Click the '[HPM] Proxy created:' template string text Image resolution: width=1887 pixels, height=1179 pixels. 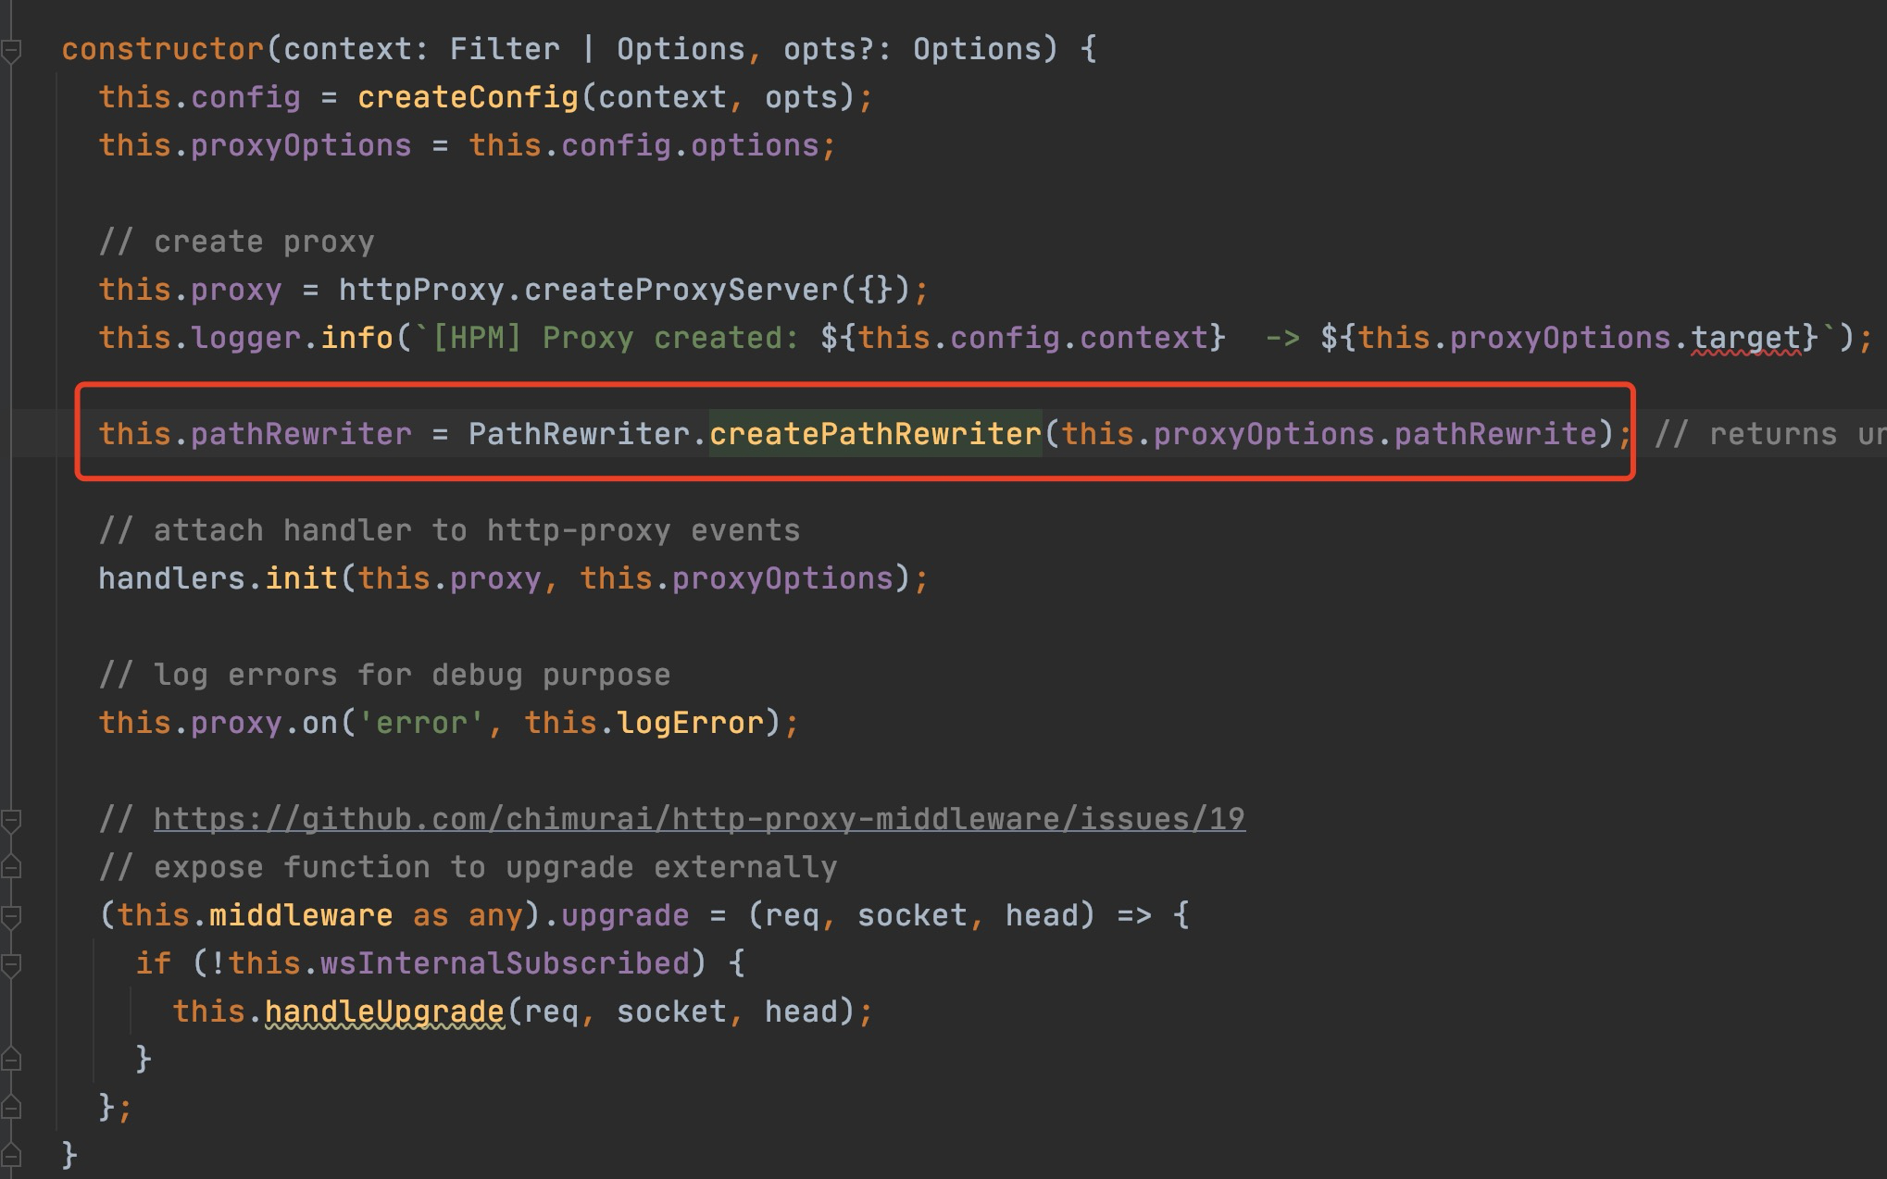pos(616,338)
